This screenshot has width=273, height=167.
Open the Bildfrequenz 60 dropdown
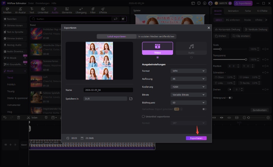pyautogui.click(x=189, y=103)
